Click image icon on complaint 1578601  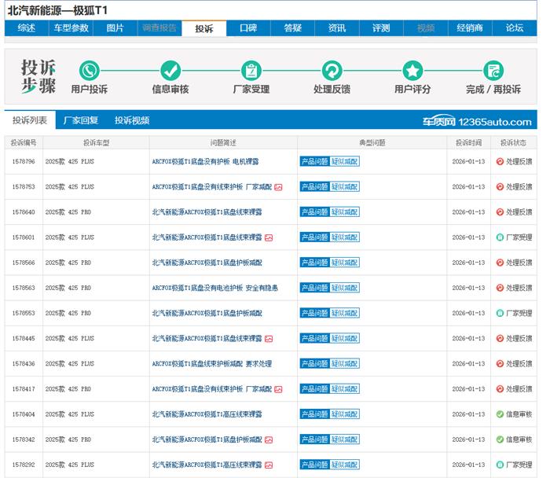click(269, 237)
